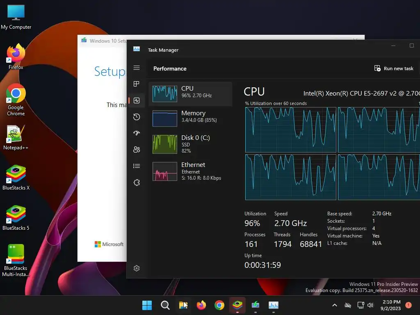
Task: Click the Utilization value 96%
Action: coord(252,223)
